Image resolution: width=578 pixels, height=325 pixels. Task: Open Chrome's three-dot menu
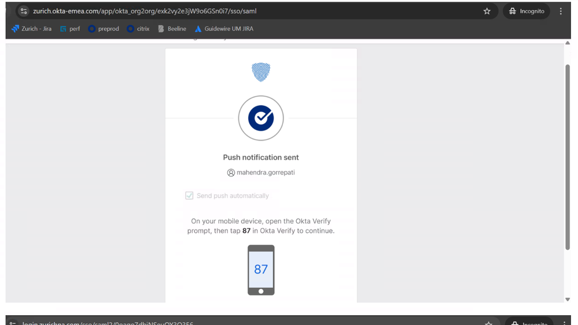click(x=561, y=11)
